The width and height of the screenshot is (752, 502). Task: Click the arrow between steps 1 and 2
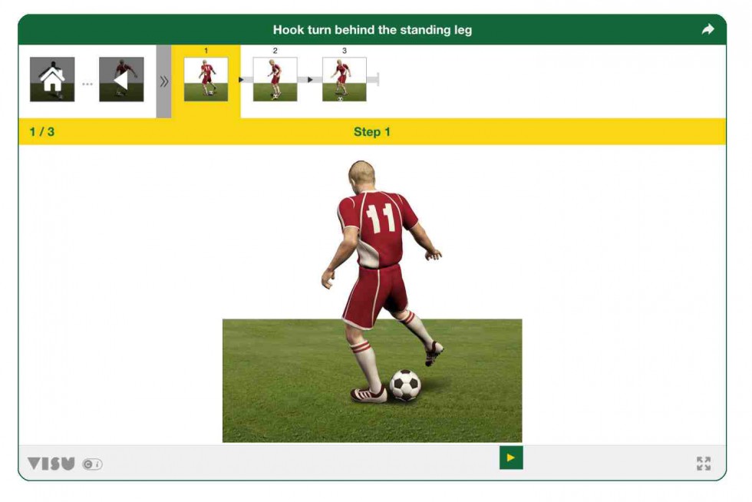(241, 80)
